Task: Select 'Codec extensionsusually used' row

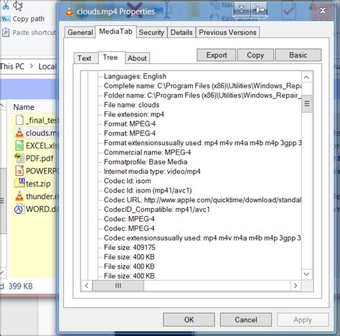Action: [202, 238]
